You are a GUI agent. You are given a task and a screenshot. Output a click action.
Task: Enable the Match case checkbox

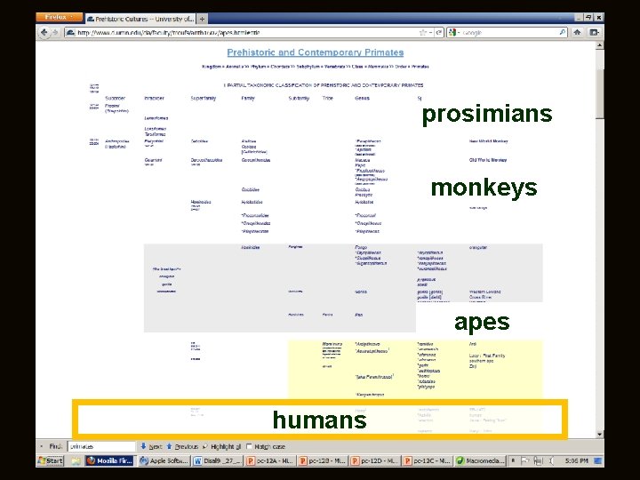point(249,446)
